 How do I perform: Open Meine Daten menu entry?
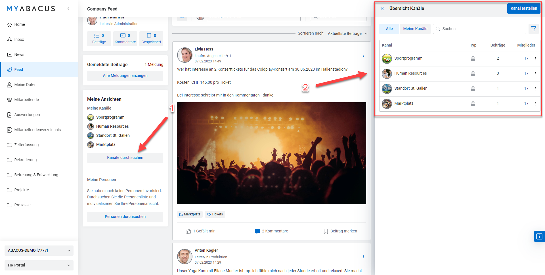pos(39,85)
